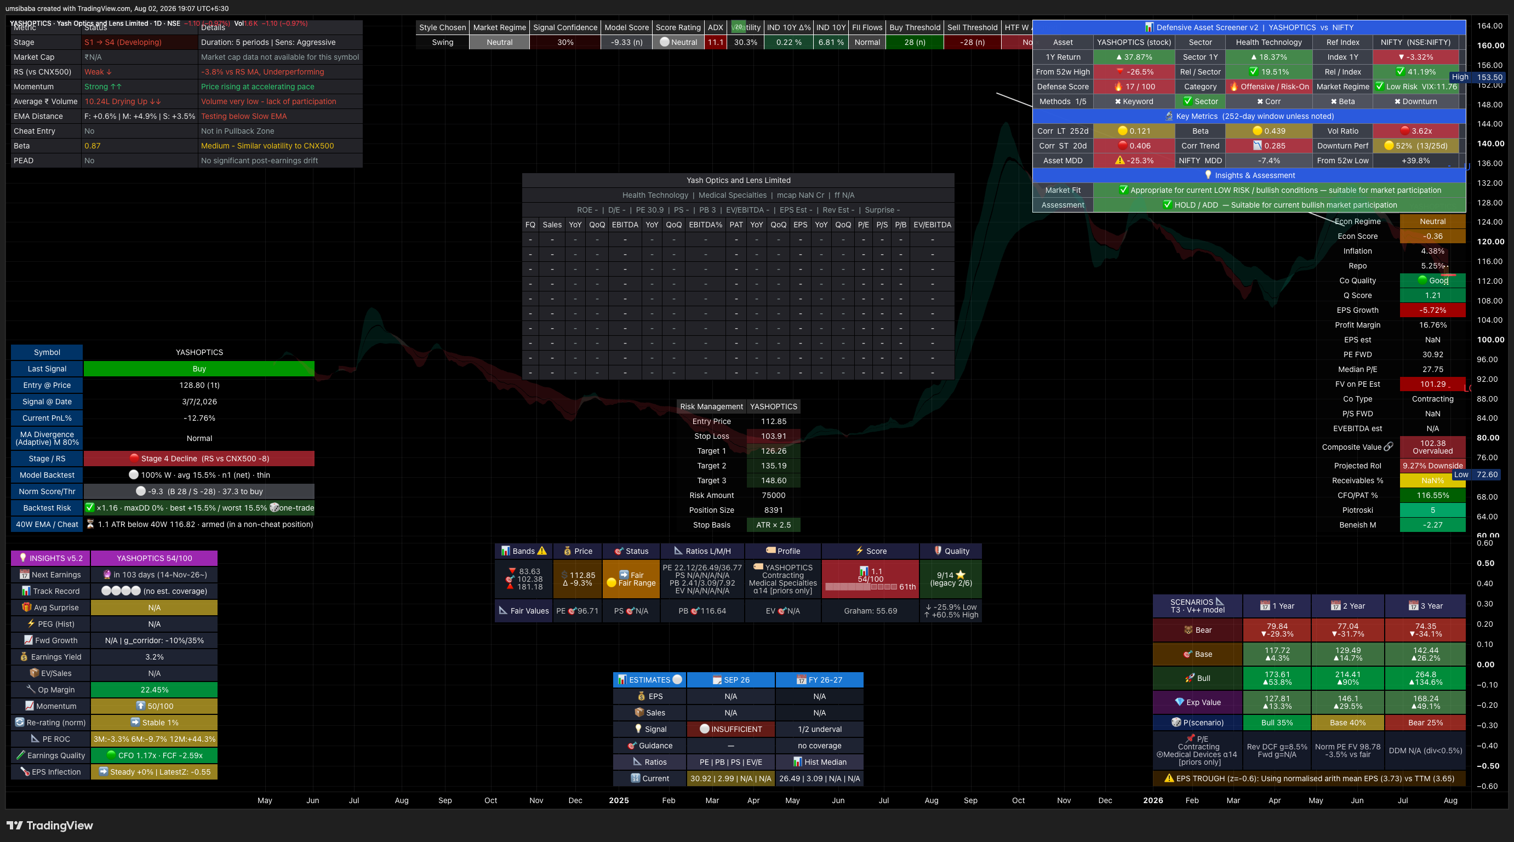Click the 'Insights & Assessment' header
1514x842 pixels.
[x=1249, y=175]
